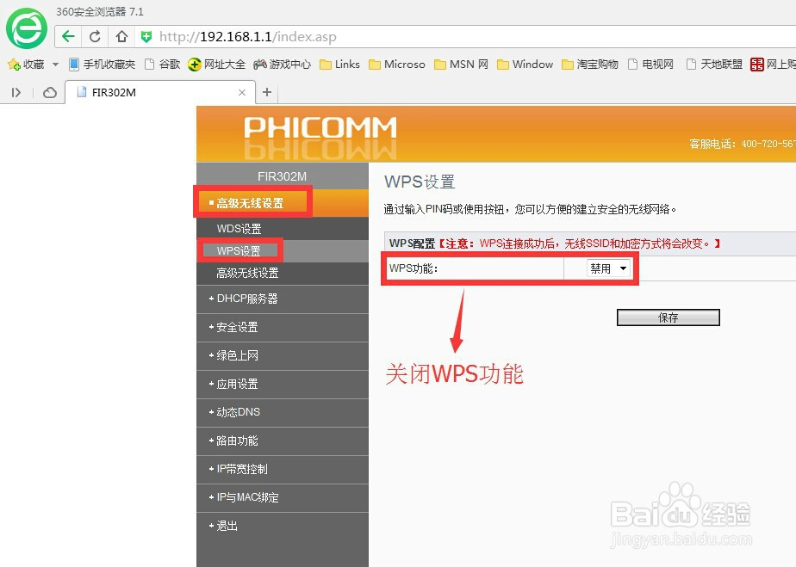Viewport: 796px width, 567px height.
Task: Open a new tab with the plus icon
Action: [x=264, y=91]
